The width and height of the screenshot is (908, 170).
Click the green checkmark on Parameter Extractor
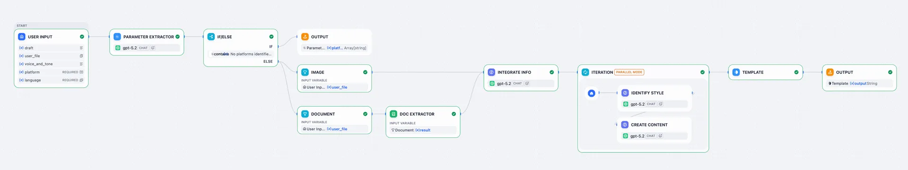coord(178,36)
